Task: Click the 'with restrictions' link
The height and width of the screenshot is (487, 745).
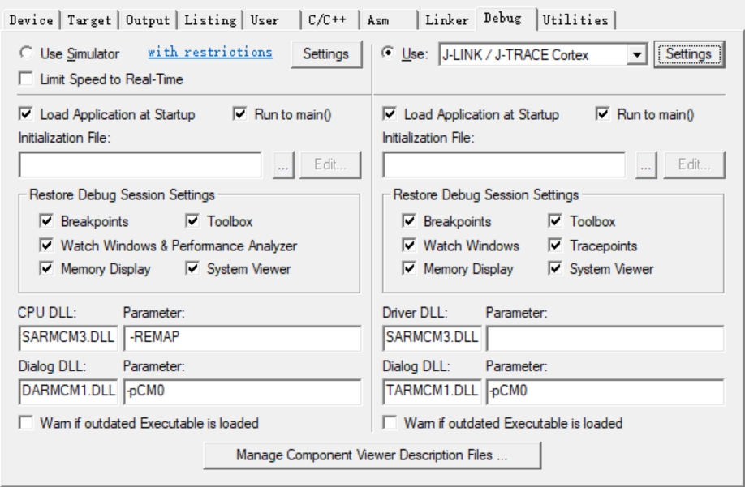Action: [209, 53]
